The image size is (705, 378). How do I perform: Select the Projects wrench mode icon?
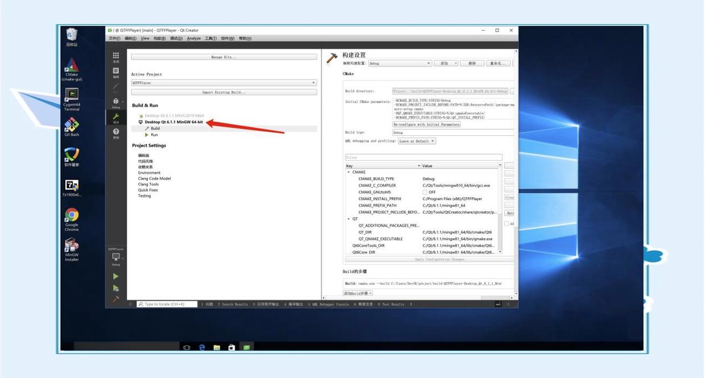pyautogui.click(x=116, y=117)
